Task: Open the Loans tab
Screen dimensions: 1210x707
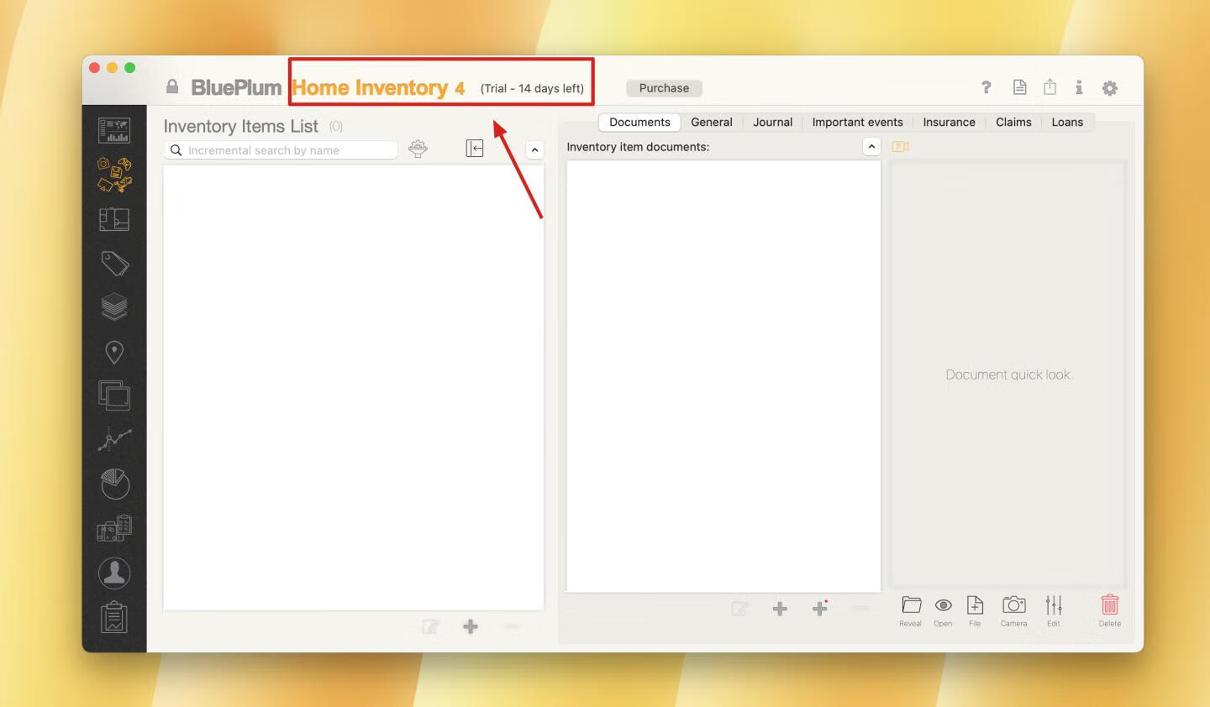Action: (1067, 122)
